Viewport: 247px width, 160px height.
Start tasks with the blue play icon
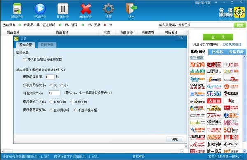pyautogui.click(x=40, y=9)
